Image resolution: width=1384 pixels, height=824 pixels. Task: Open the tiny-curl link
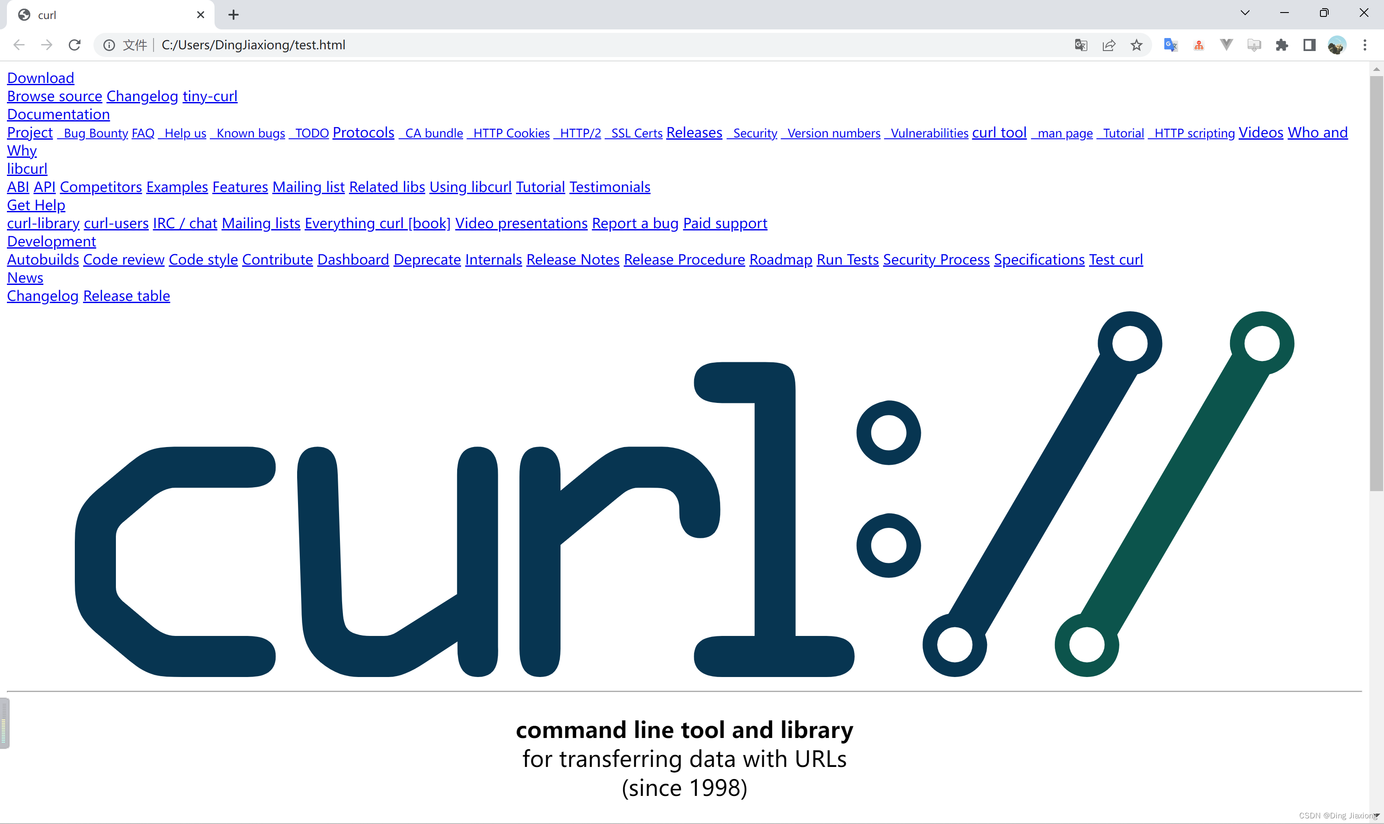point(210,96)
